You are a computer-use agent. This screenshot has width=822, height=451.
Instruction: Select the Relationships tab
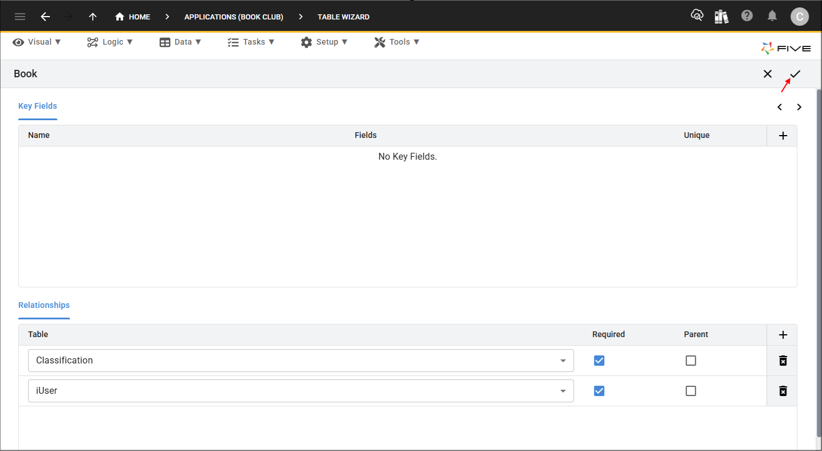tap(44, 306)
